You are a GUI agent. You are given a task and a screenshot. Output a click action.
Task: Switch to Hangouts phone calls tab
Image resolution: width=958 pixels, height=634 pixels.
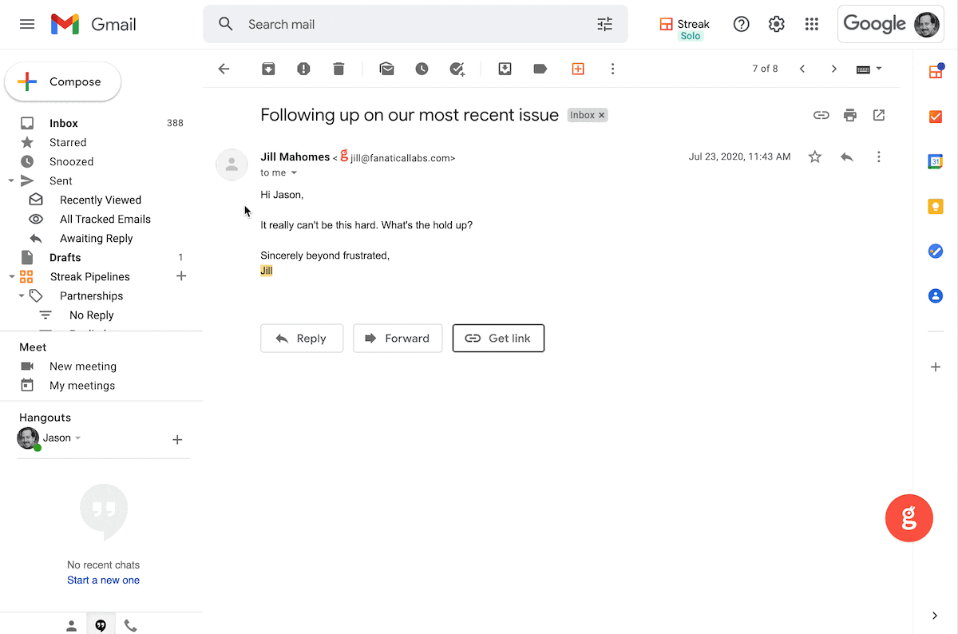click(130, 626)
